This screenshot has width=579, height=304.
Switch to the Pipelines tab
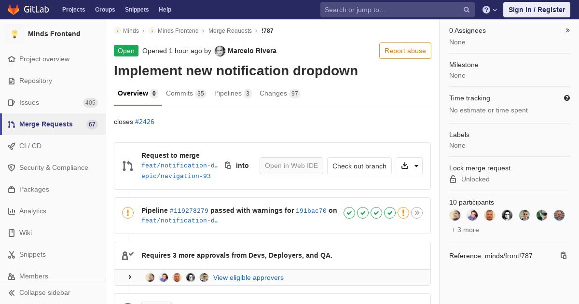233,94
